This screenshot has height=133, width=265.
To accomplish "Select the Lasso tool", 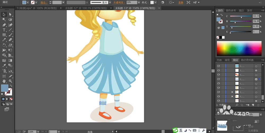I will click(x=11, y=20).
